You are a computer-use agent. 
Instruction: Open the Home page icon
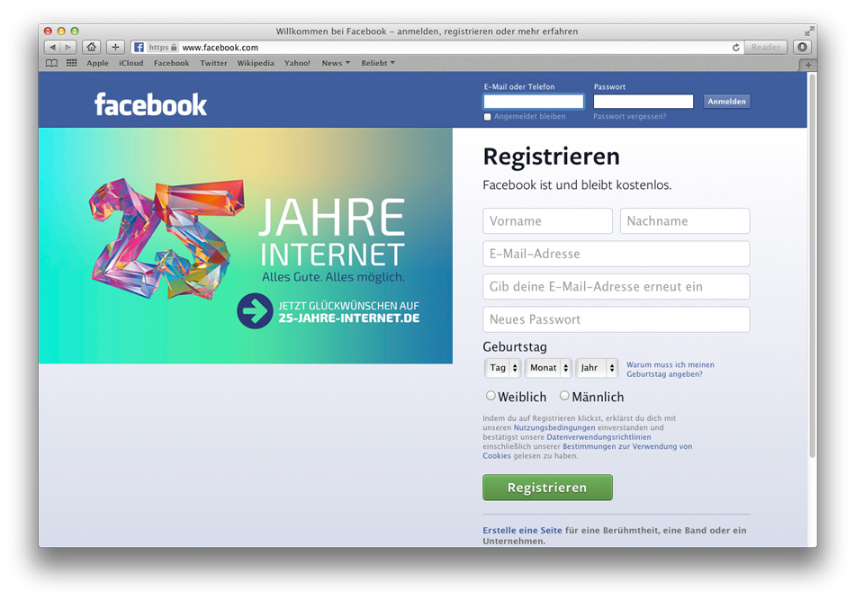pos(91,47)
